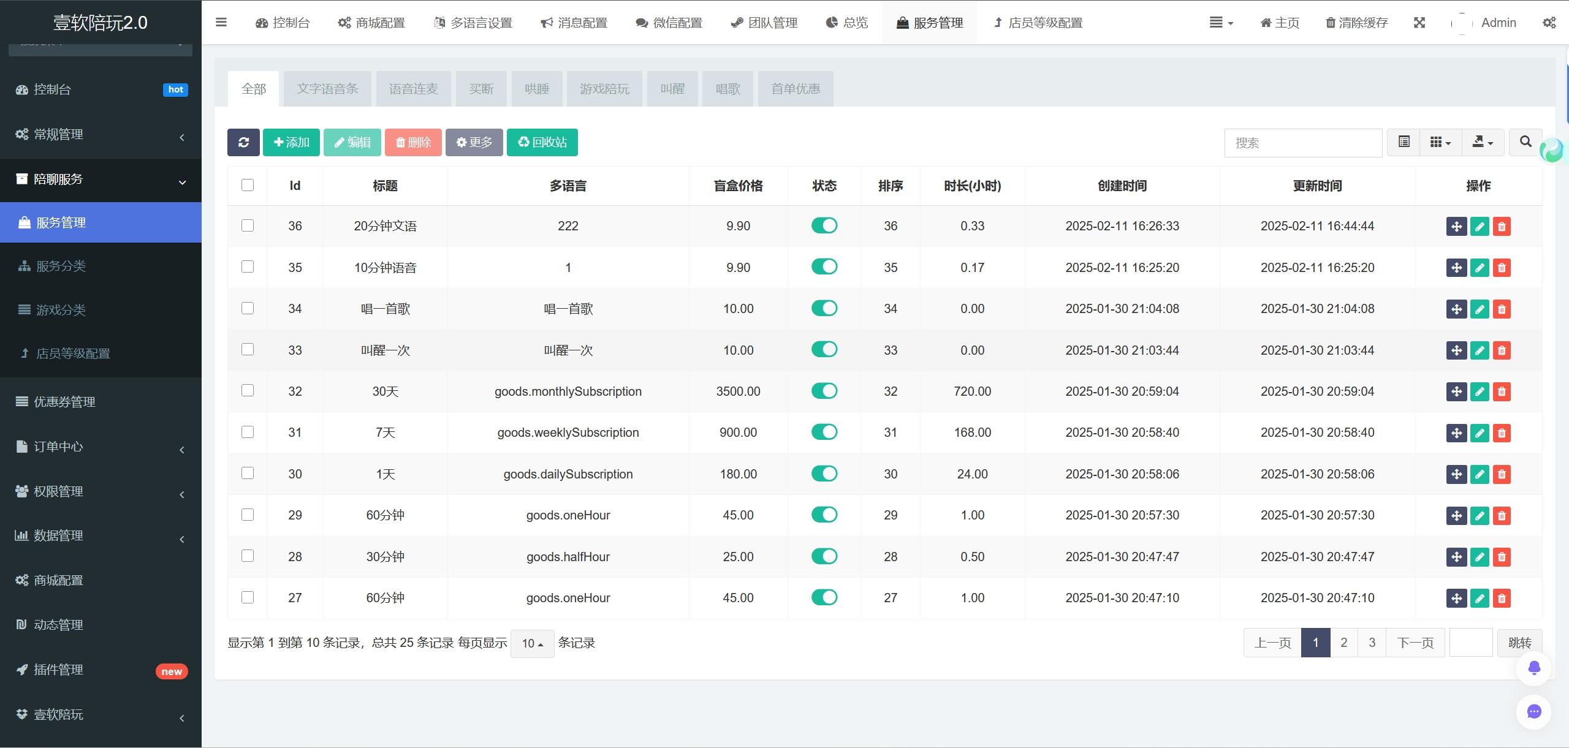
Task: Click the 添加 button to add a record
Action: click(291, 142)
